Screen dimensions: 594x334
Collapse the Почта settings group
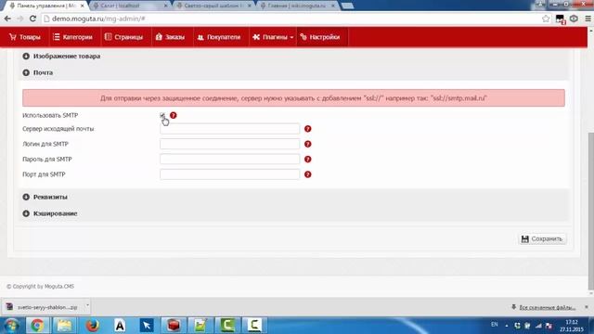click(x=37, y=72)
